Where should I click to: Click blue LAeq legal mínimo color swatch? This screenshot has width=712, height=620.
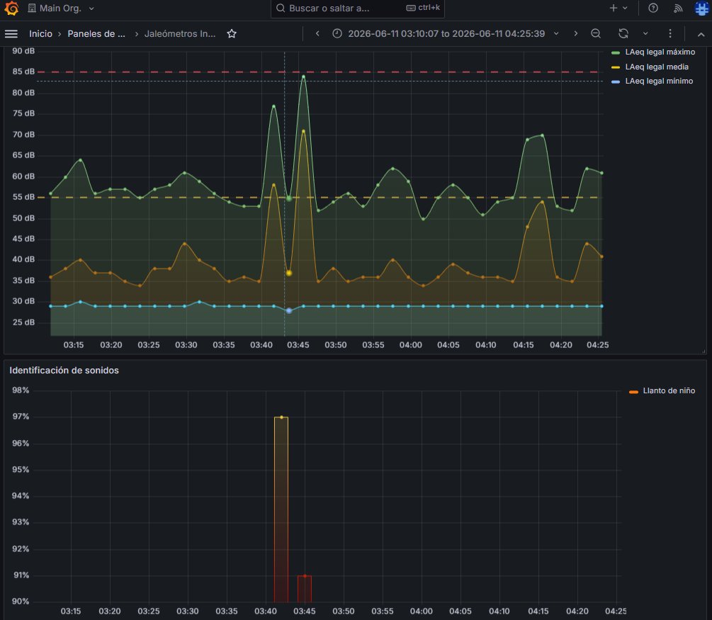pyautogui.click(x=616, y=81)
